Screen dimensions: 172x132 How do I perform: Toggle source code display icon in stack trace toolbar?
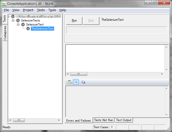[x=70, y=82]
